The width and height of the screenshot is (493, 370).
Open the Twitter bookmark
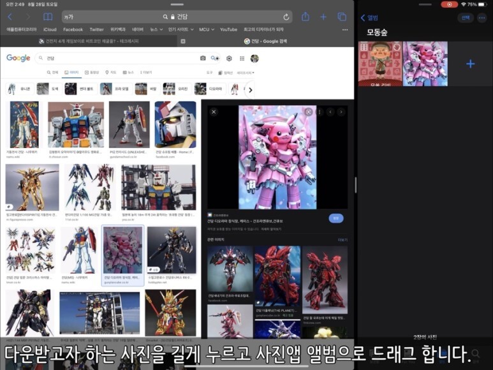(x=96, y=29)
